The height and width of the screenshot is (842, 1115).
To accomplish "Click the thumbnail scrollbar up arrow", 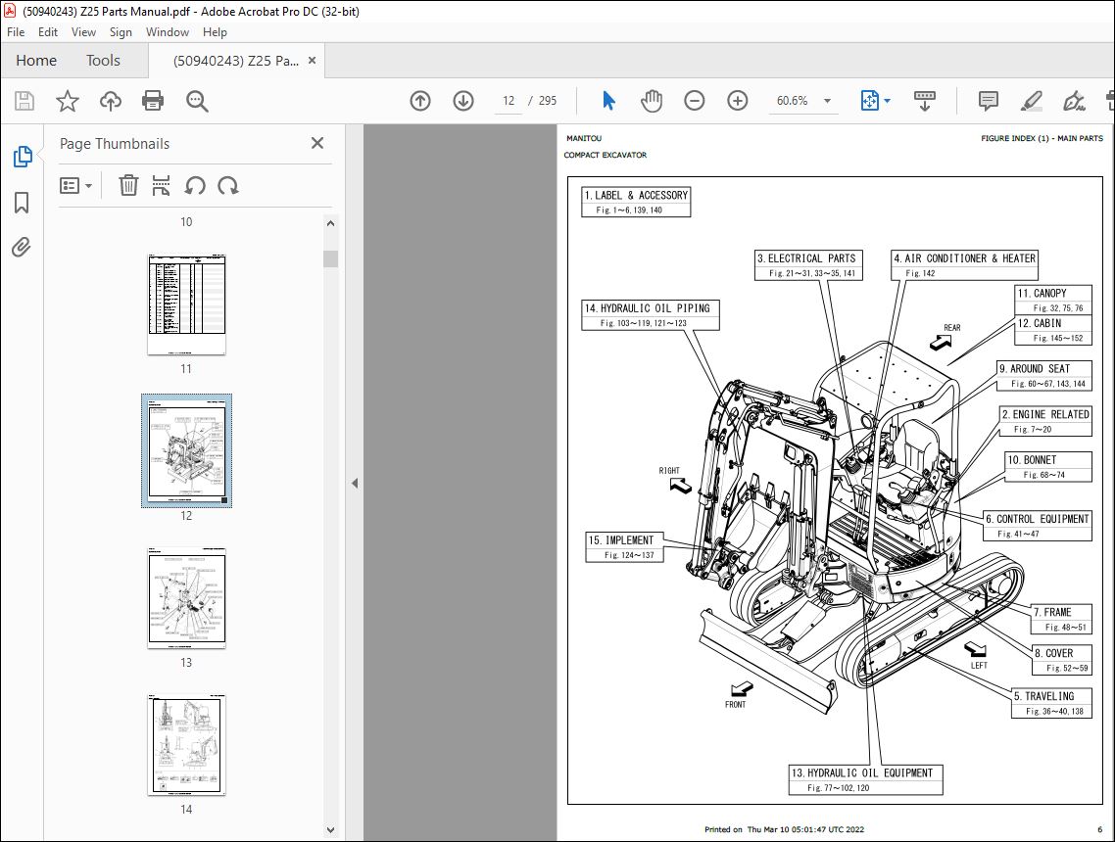I will click(330, 223).
